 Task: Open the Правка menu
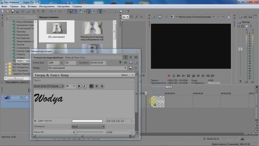coord(14,6)
